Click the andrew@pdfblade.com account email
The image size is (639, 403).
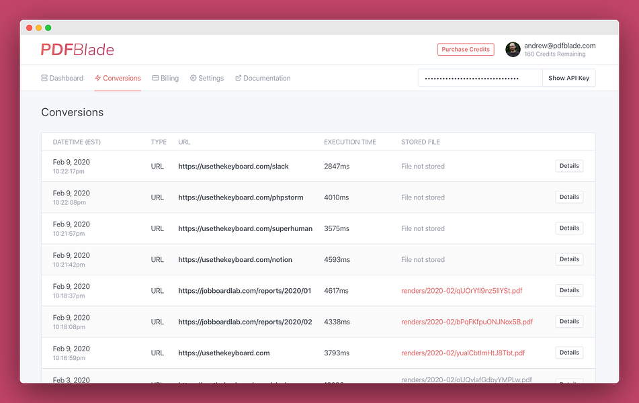point(560,46)
